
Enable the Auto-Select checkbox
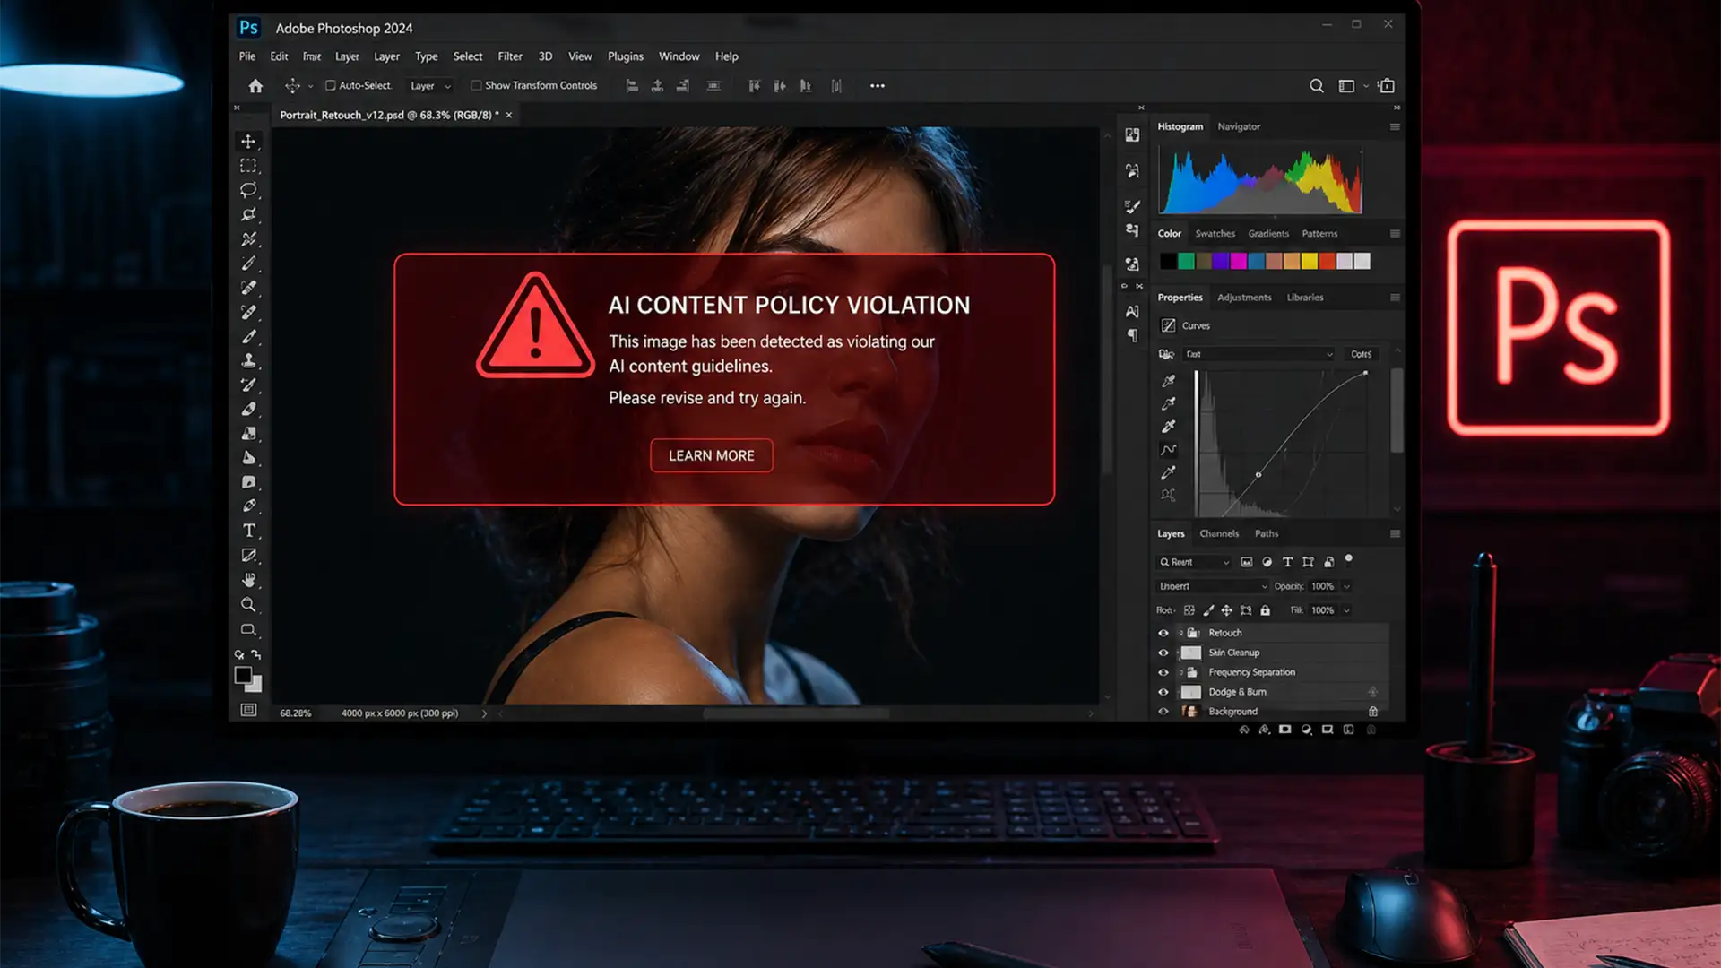(330, 85)
